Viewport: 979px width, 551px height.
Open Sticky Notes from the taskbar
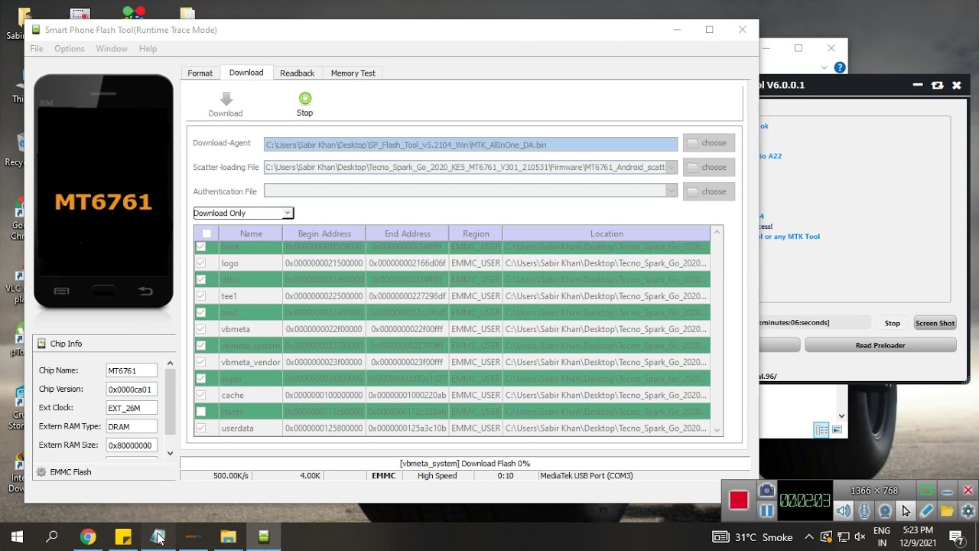tap(123, 536)
